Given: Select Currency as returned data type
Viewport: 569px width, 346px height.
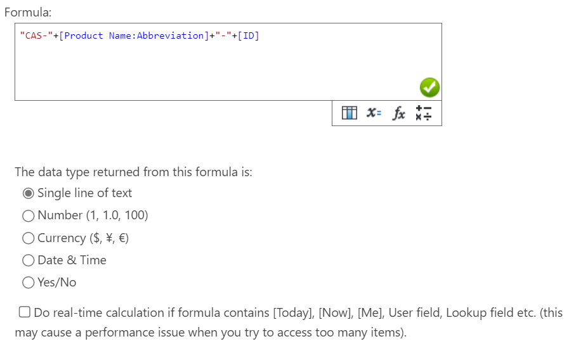Looking at the screenshot, I should 29,238.
